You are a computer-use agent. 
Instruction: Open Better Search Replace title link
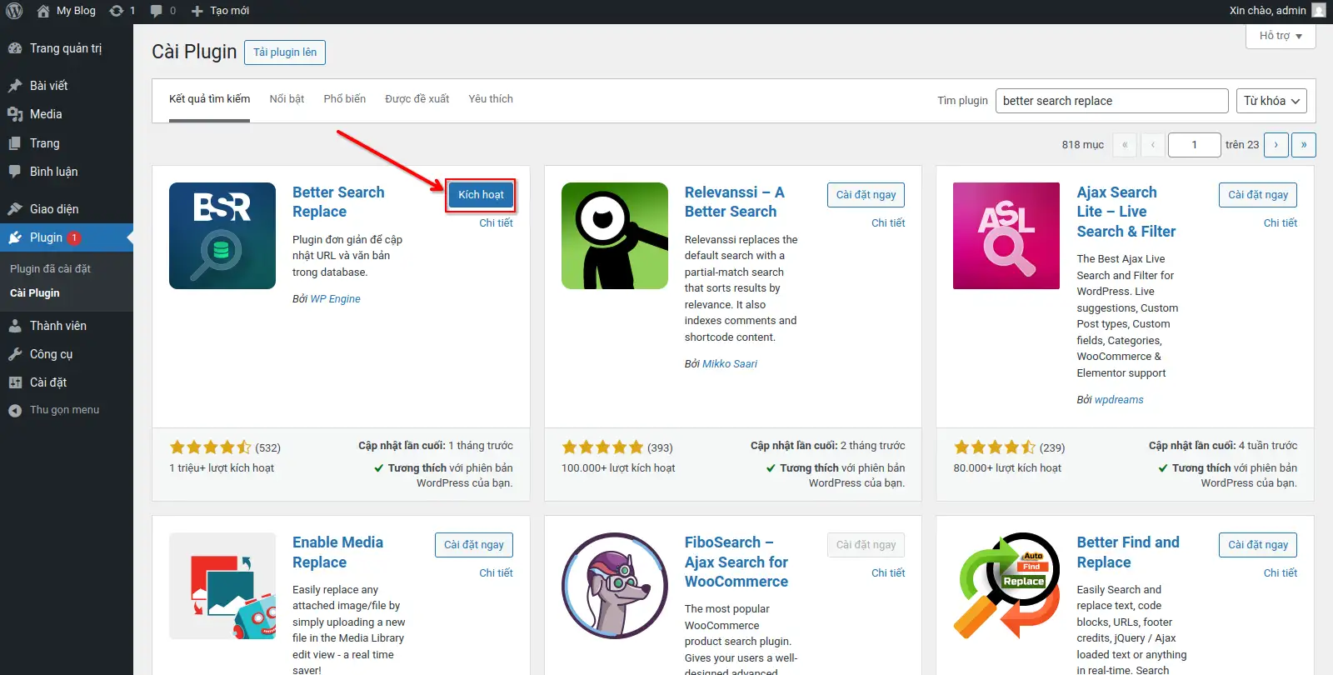[338, 202]
